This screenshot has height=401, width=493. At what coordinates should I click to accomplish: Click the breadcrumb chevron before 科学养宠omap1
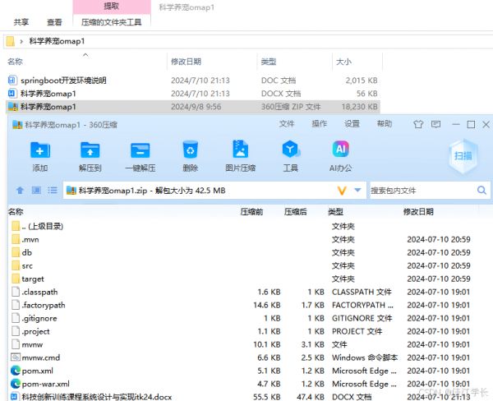tap(21, 41)
